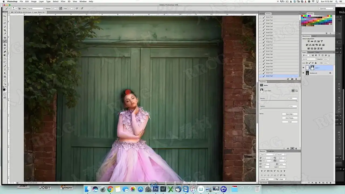Image resolution: width=345 pixels, height=194 pixels.
Task: Open Chrome icon in the Dock
Action: click(110, 189)
